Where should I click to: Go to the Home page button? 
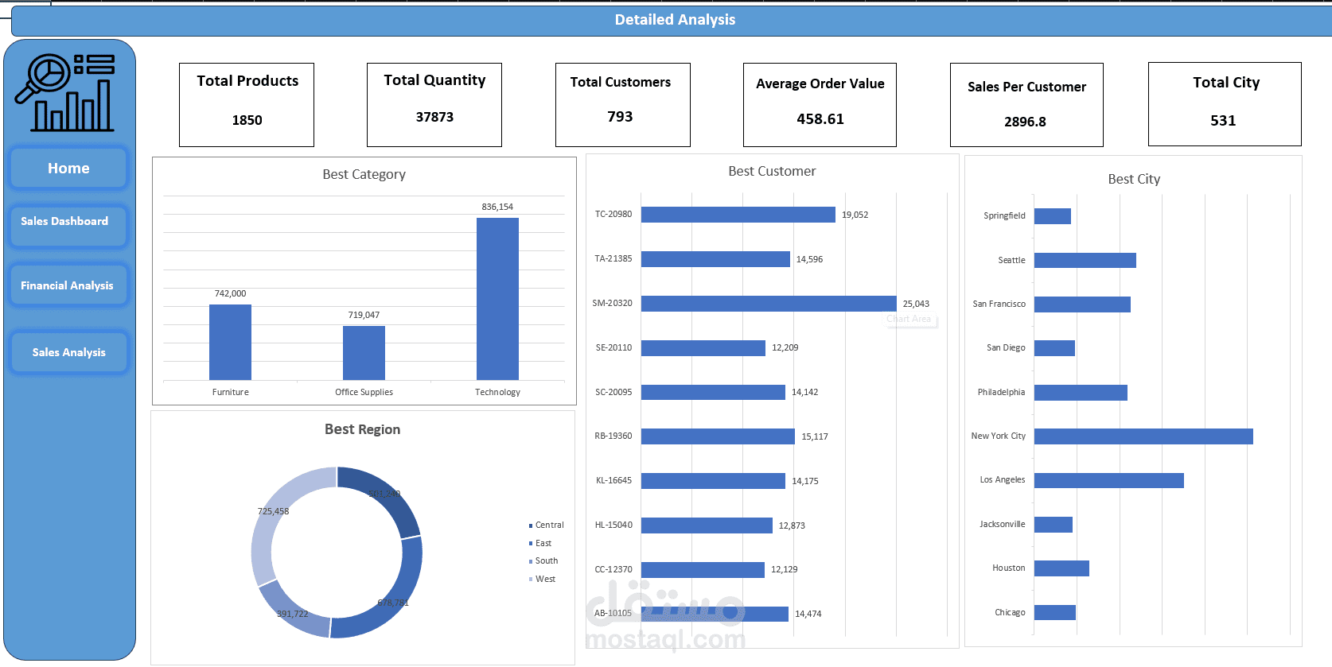[68, 169]
